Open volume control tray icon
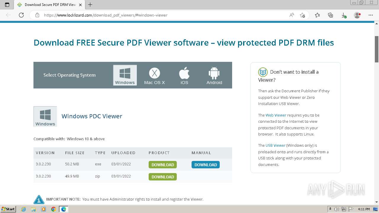379x213 pixels. 337,209
